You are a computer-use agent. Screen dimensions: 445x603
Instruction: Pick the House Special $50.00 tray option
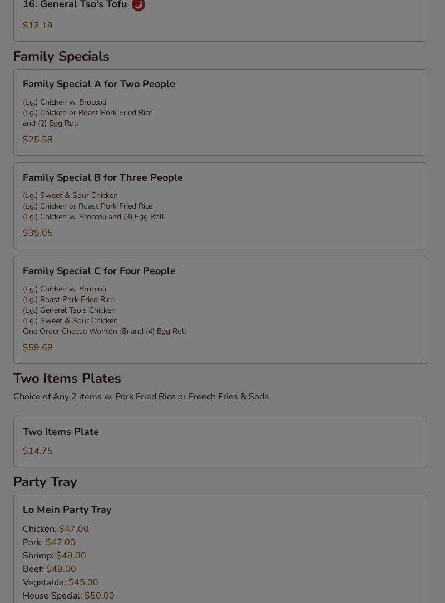click(x=68, y=596)
